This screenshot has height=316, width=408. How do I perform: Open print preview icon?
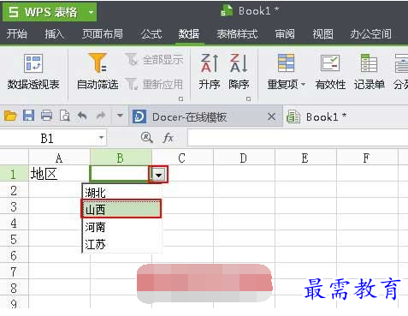click(65, 116)
